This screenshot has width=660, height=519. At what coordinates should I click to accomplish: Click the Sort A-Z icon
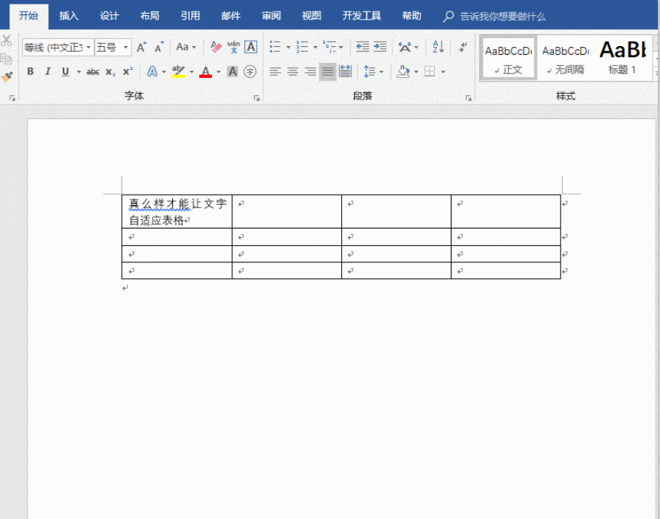click(x=438, y=47)
